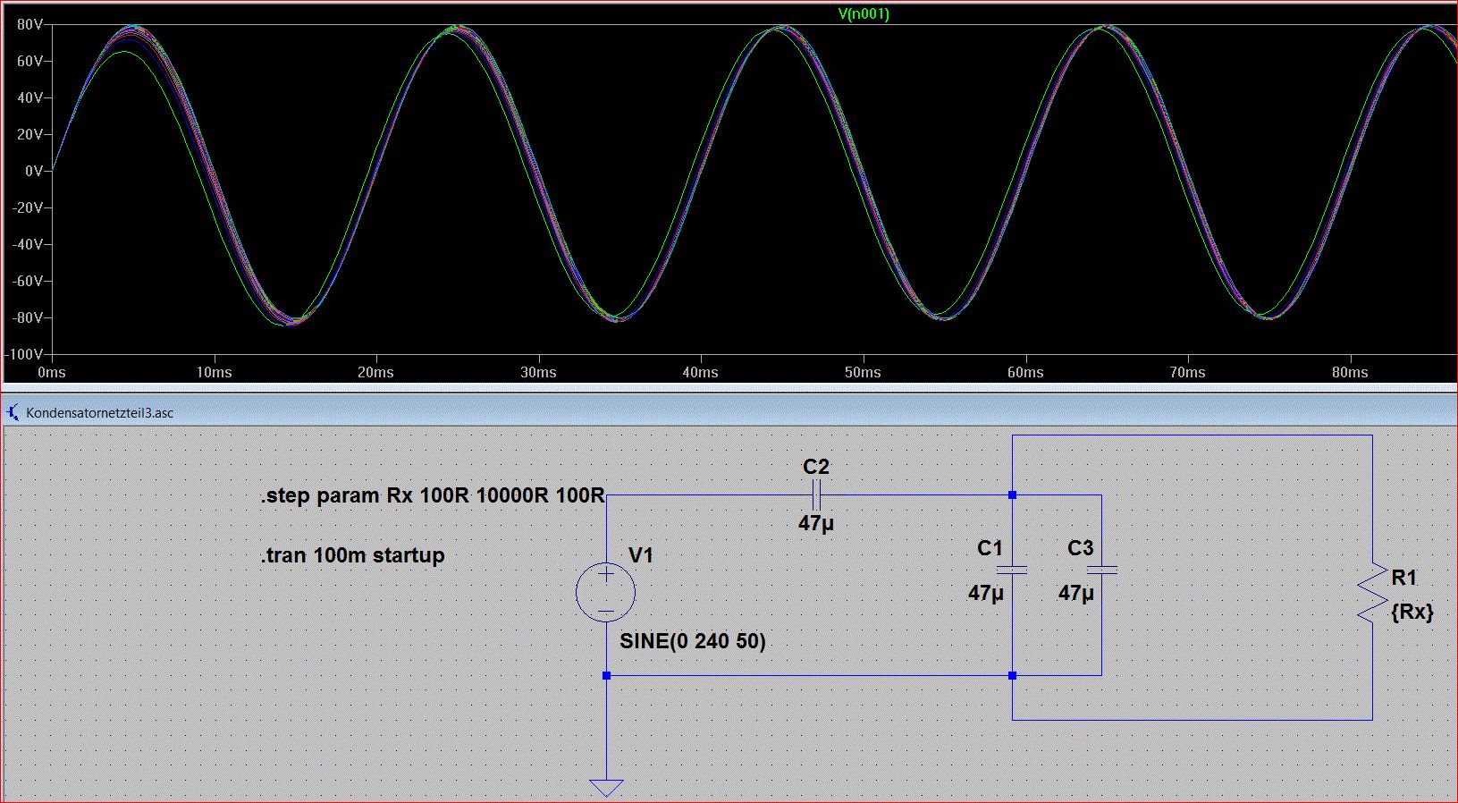The height and width of the screenshot is (803, 1458).
Task: Select the C1 capacitor symbol
Action: pos(1012,570)
